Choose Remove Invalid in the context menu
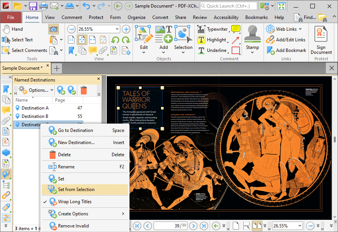Image resolution: width=338 pixels, height=232 pixels. pos(85,226)
